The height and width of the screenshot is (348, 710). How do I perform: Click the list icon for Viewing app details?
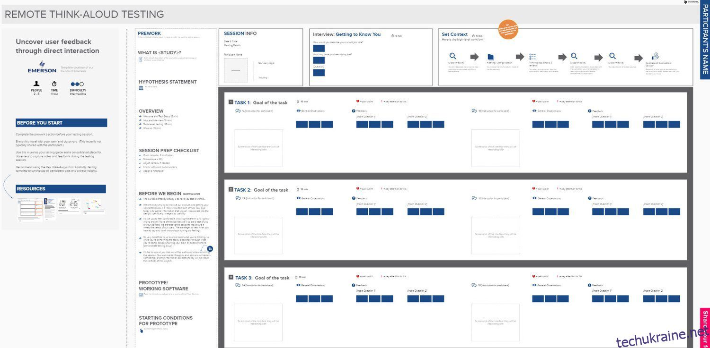coord(532,57)
